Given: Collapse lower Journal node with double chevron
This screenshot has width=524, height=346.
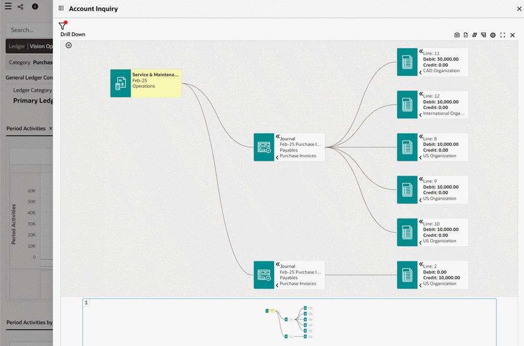Looking at the screenshot, I should [x=278, y=264].
